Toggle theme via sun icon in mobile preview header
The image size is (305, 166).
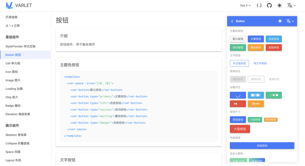pyautogui.click(x=280, y=21)
